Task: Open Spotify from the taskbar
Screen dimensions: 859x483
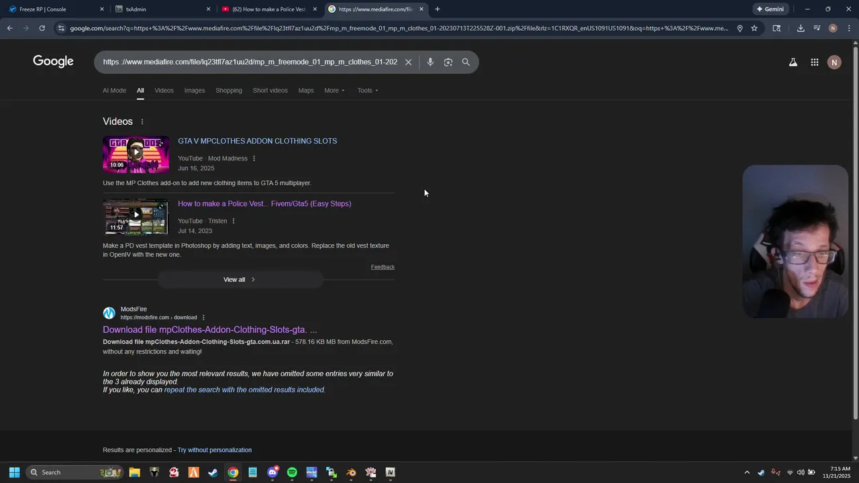Action: coord(292,472)
